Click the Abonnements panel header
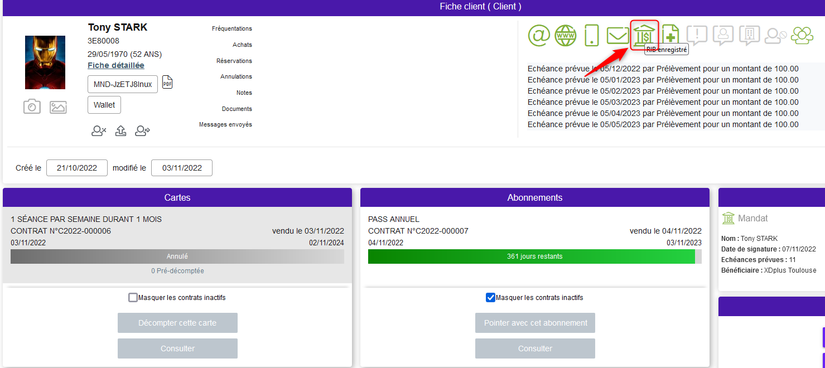Viewport: 825px width, 368px height. tap(535, 197)
